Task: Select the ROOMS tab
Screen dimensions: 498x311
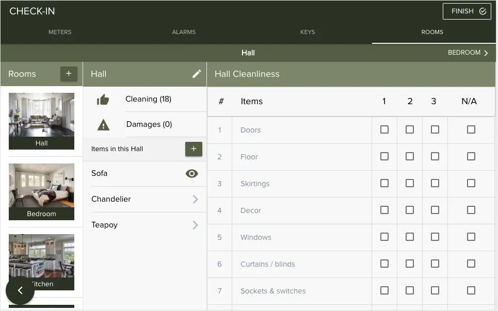Action: 432,32
